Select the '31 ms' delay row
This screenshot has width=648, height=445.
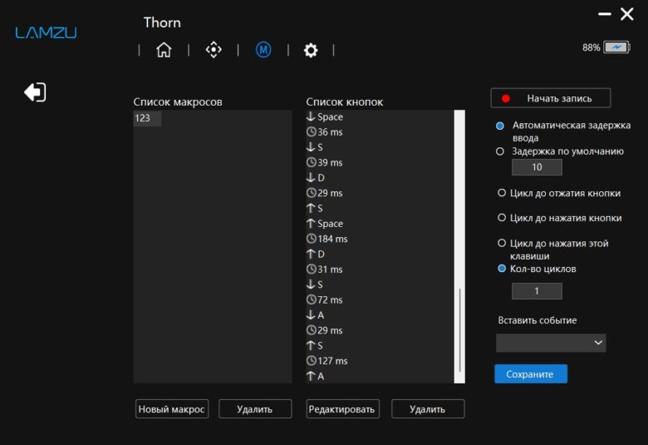(x=380, y=269)
